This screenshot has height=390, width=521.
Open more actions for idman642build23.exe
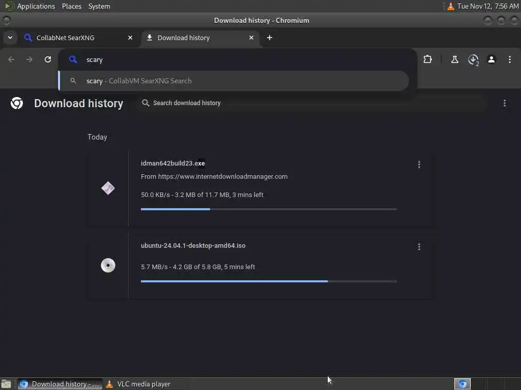[419, 165]
